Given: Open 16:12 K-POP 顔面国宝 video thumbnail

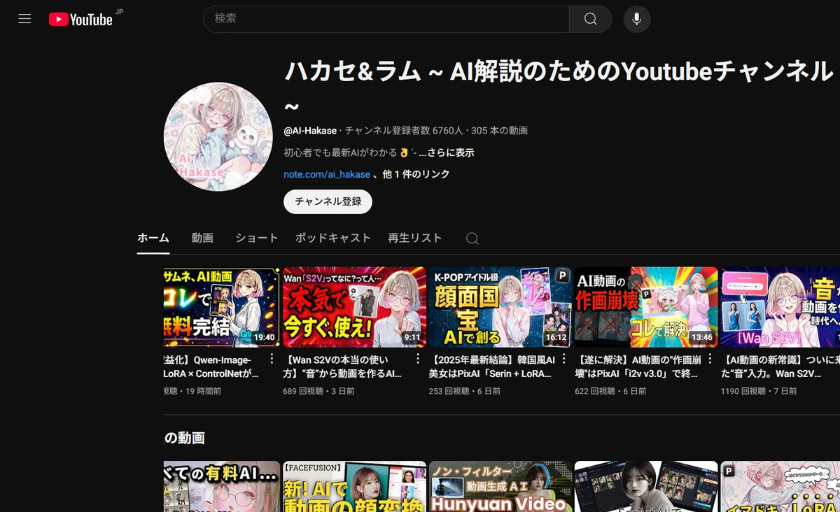Looking at the screenshot, I should 500,307.
